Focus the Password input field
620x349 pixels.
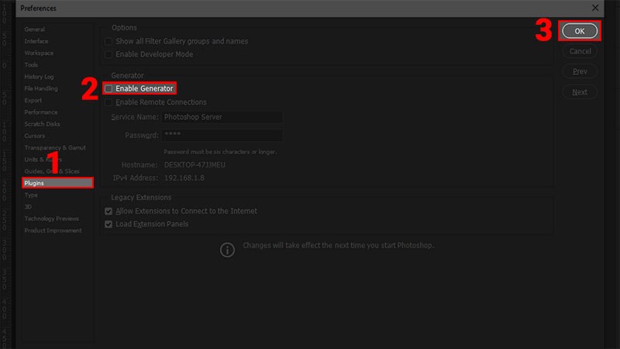click(x=222, y=135)
